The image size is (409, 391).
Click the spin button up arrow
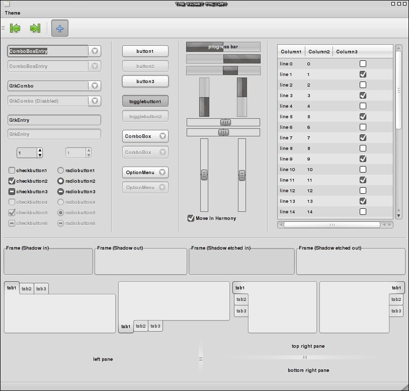40,150
